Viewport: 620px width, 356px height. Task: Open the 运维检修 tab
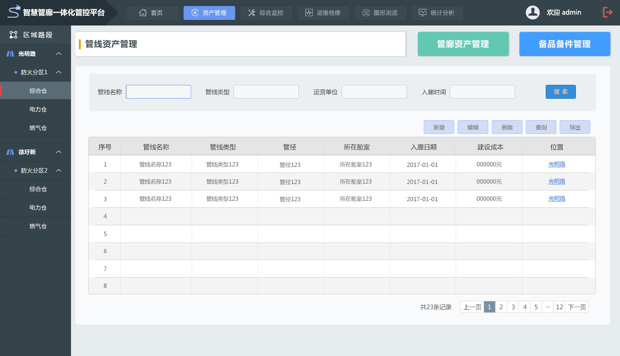click(x=323, y=13)
